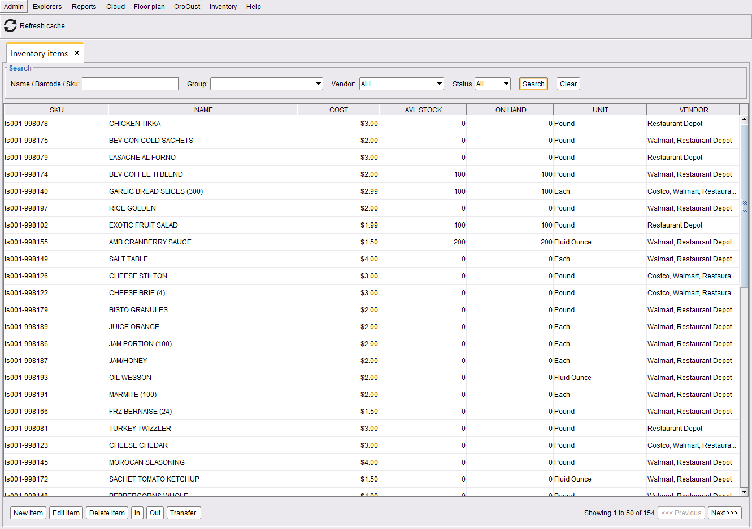Click SKU cell ts001-998140

[x=56, y=191]
